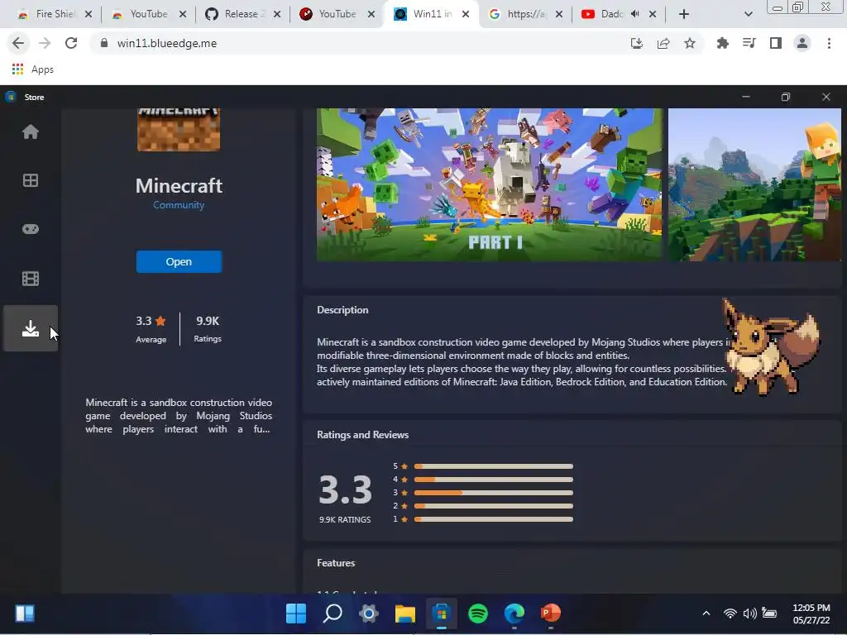This screenshot has height=635, width=847.
Task: Open the Apps bookmarks shortcut
Action: pos(32,69)
